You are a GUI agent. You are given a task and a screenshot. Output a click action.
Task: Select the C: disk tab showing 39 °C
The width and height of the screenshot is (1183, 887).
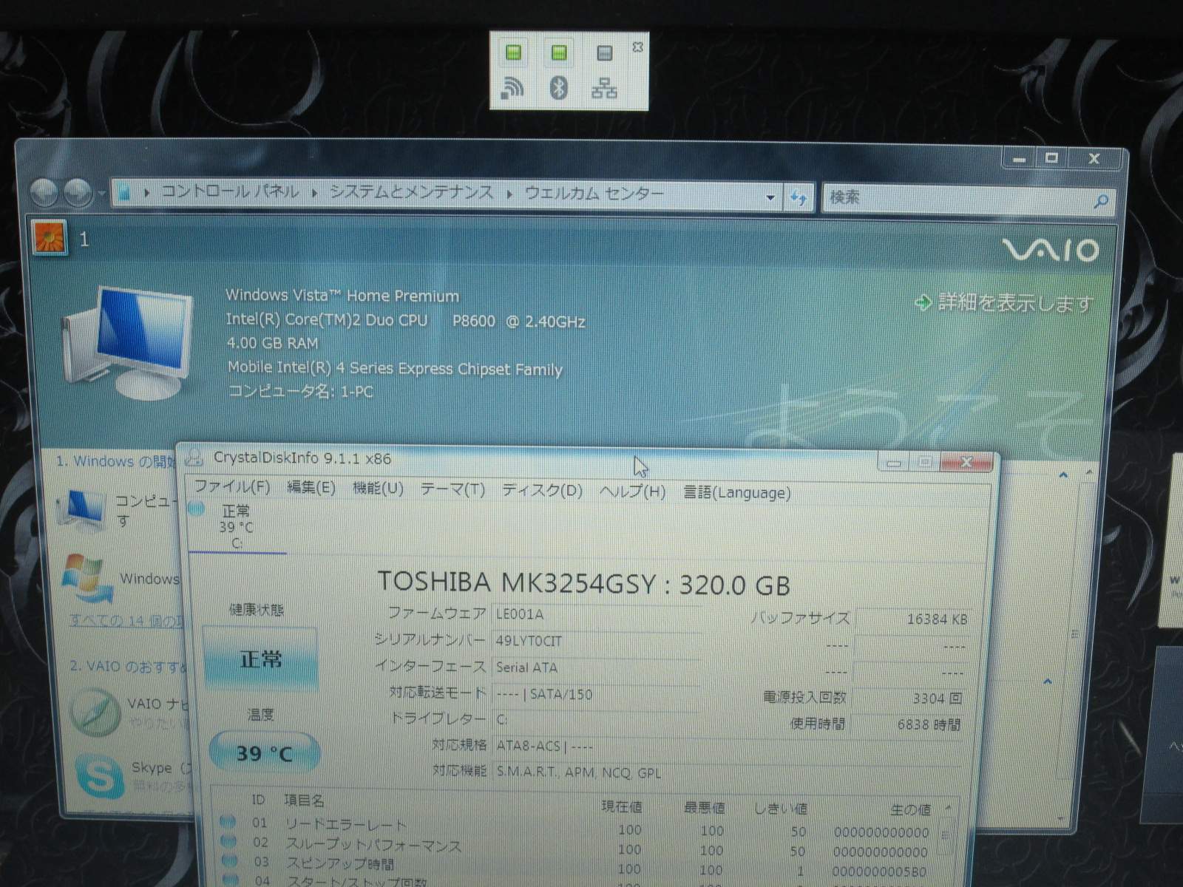[x=237, y=526]
